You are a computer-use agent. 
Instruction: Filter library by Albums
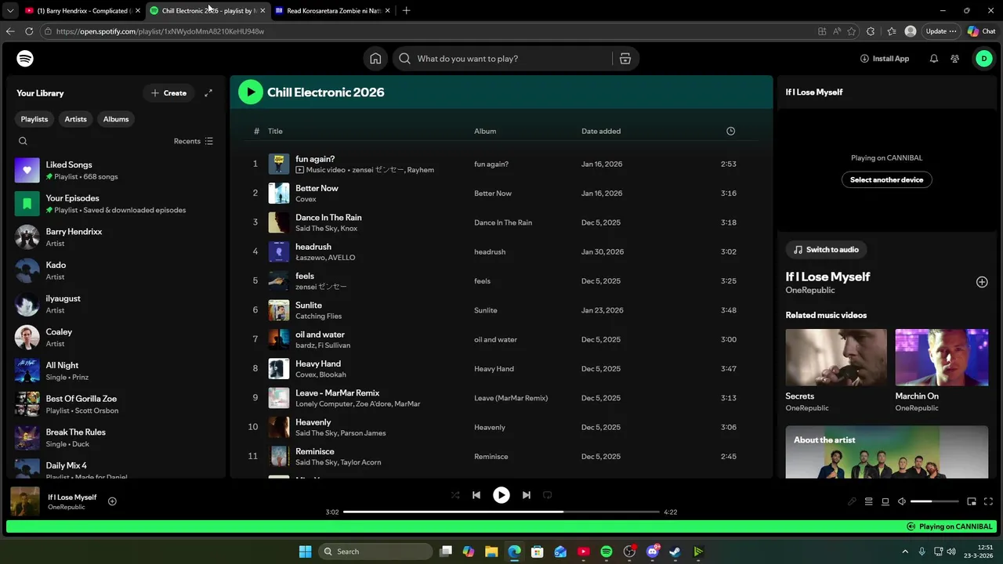pyautogui.click(x=116, y=119)
